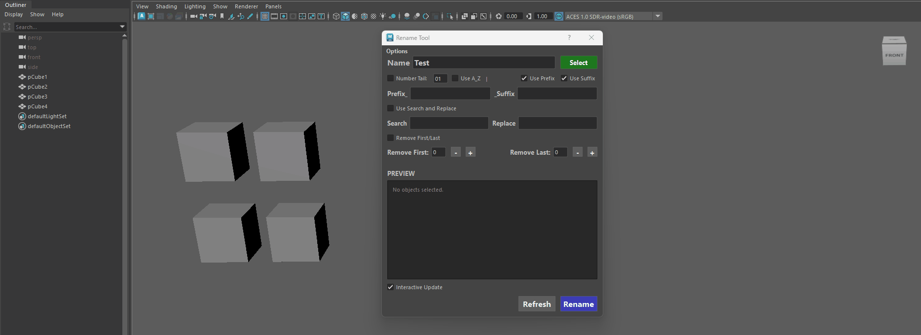Click the blue Rename button
This screenshot has width=921, height=335.
click(x=579, y=304)
